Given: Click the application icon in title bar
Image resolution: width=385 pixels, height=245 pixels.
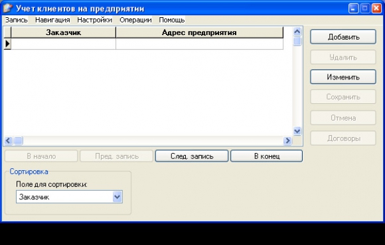Looking at the screenshot, I should click(x=7, y=8).
